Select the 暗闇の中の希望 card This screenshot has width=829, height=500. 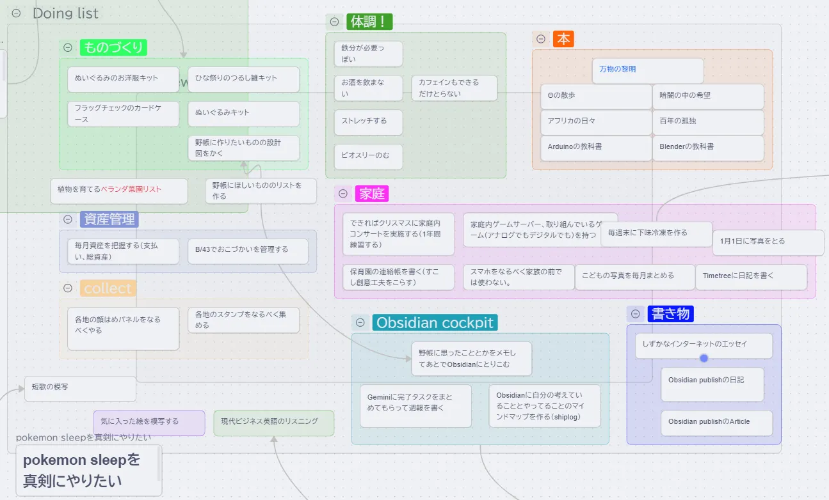pos(709,97)
